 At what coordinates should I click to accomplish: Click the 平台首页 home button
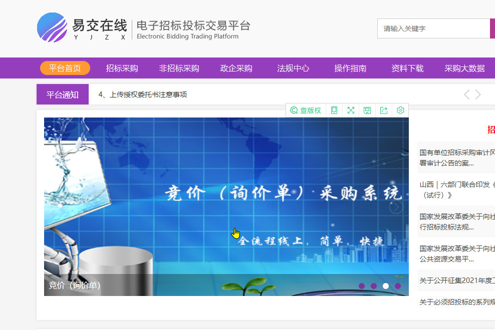click(65, 68)
